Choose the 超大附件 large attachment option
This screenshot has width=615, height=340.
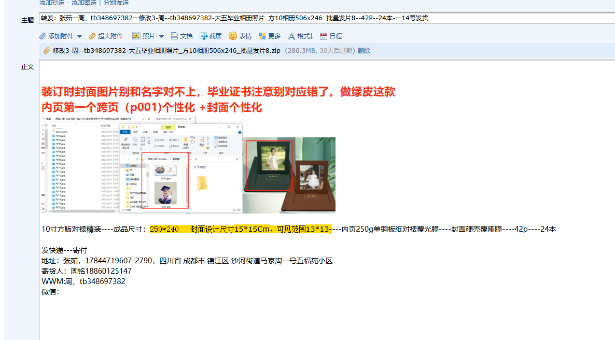(x=106, y=36)
